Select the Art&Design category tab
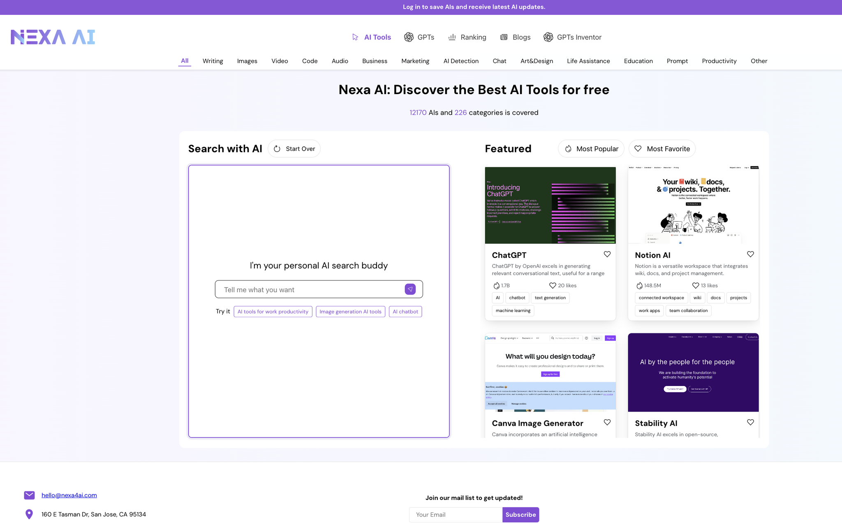 coord(537,61)
